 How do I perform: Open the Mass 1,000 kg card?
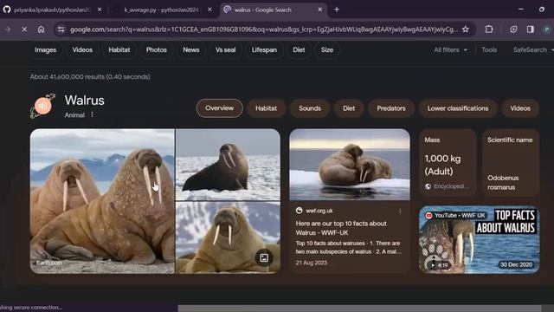coord(448,162)
